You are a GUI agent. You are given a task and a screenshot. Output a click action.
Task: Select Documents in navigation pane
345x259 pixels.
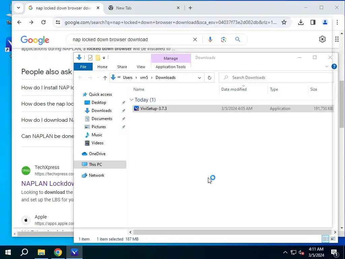[x=102, y=118]
